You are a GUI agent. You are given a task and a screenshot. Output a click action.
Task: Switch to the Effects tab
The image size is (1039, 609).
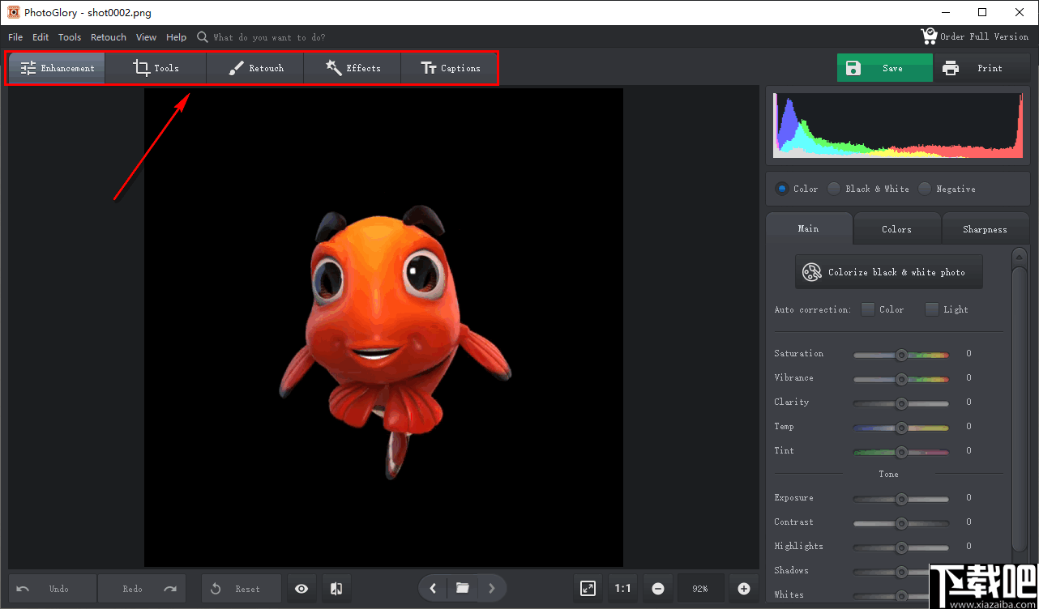pos(353,68)
